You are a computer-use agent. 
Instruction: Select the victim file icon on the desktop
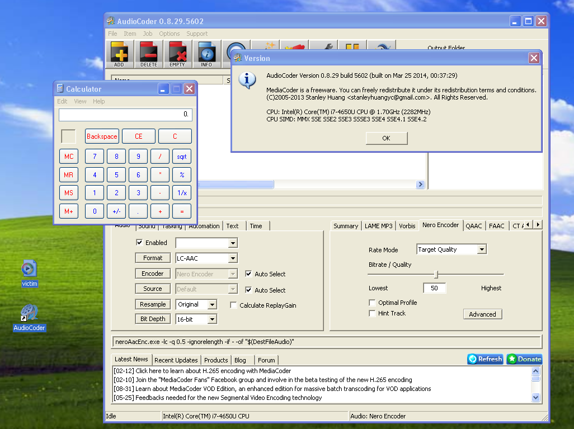[29, 273]
